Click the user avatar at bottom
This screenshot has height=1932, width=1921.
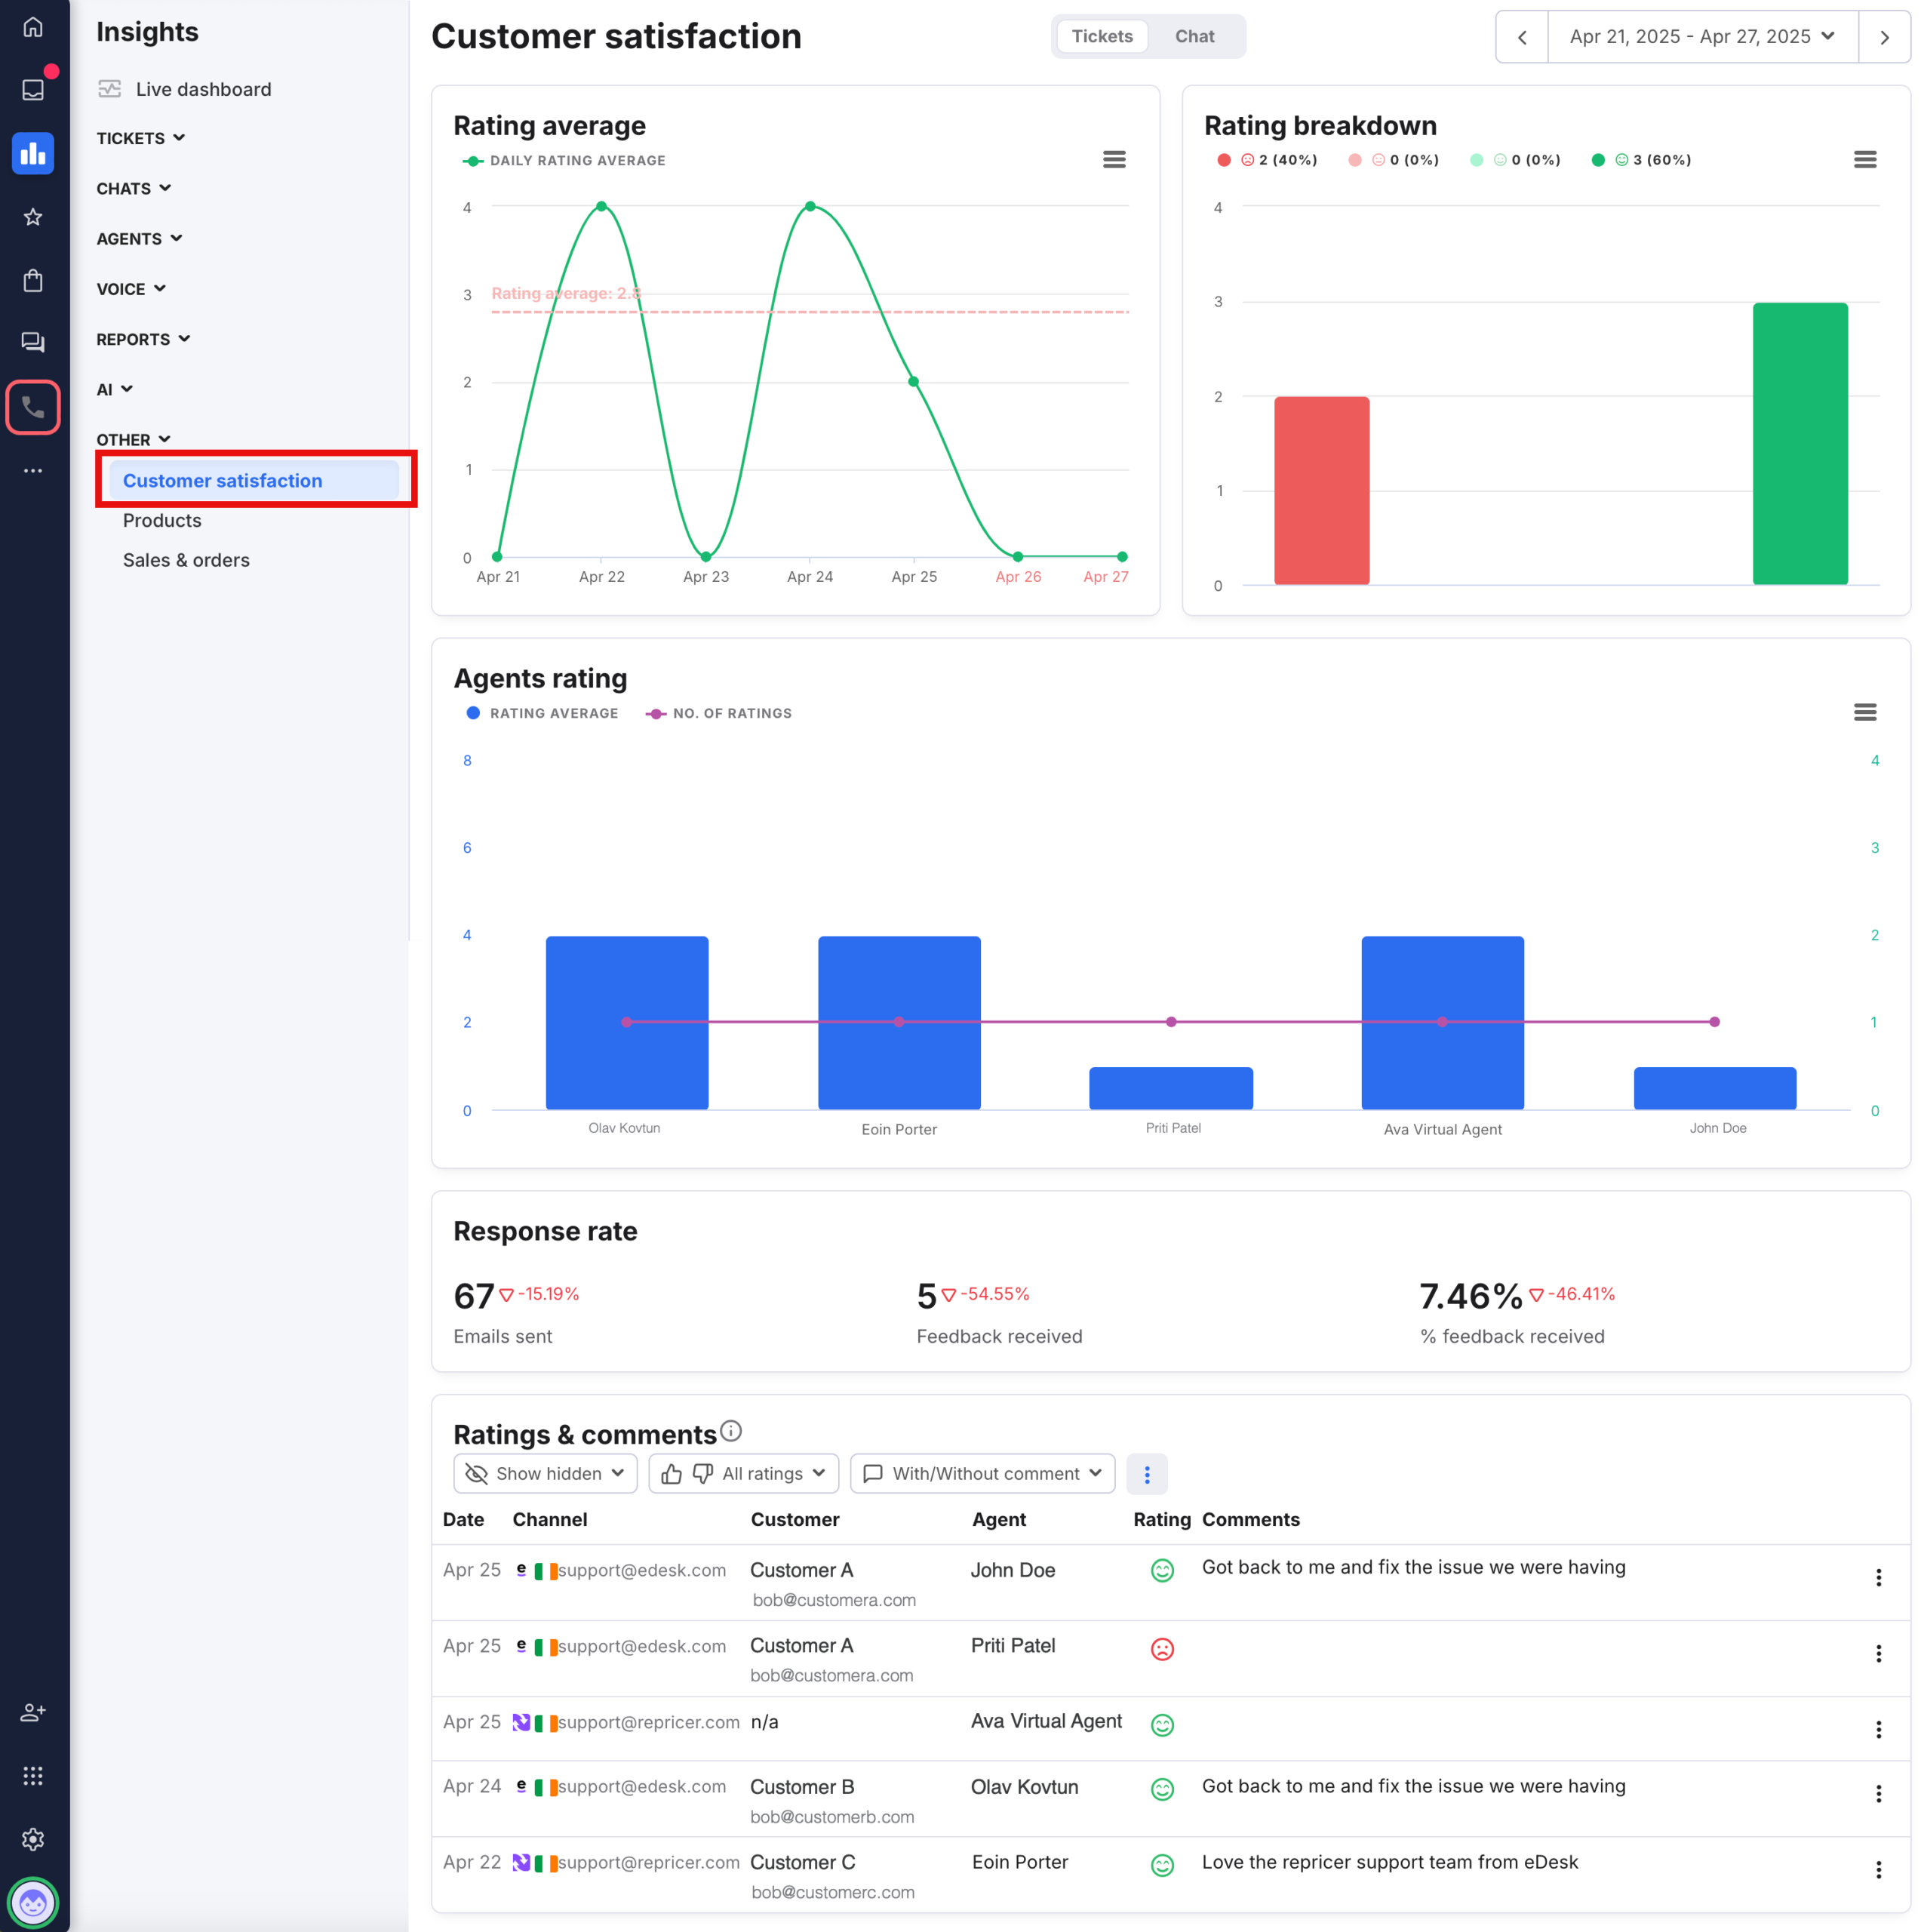(33, 1902)
